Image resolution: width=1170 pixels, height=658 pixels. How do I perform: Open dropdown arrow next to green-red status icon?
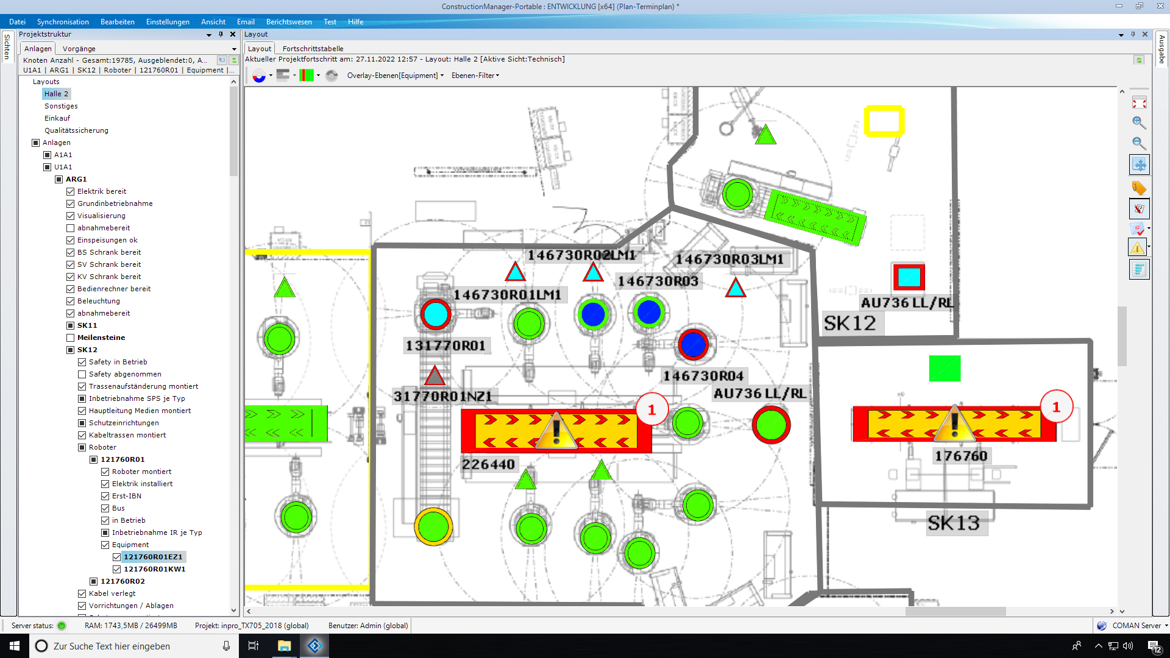(318, 76)
